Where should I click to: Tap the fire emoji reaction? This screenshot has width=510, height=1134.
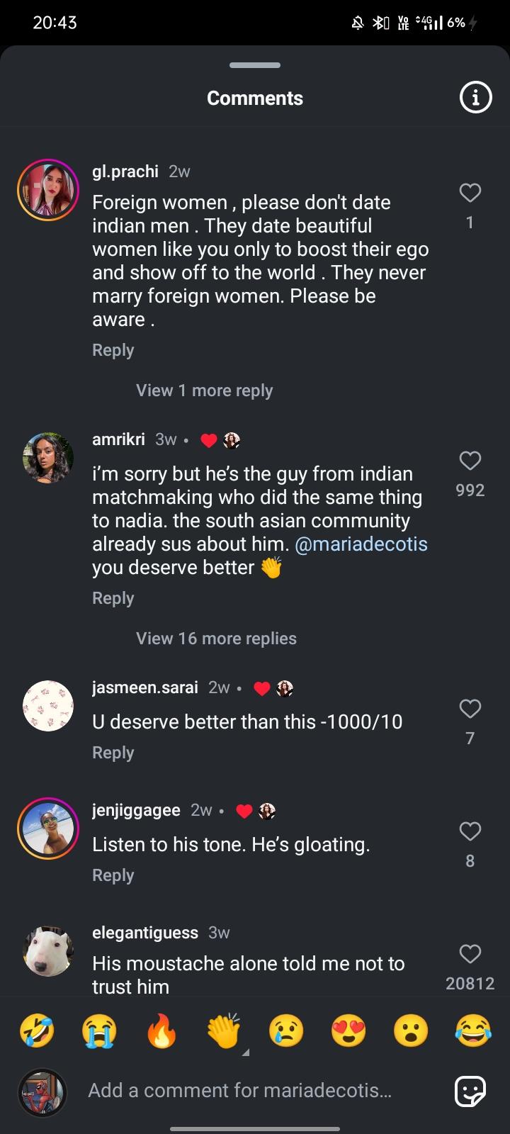(162, 1031)
